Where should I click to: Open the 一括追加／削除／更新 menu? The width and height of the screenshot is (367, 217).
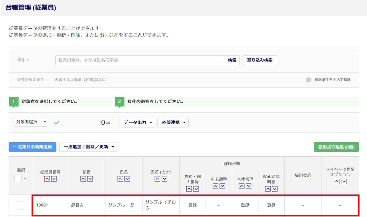pos(88,147)
